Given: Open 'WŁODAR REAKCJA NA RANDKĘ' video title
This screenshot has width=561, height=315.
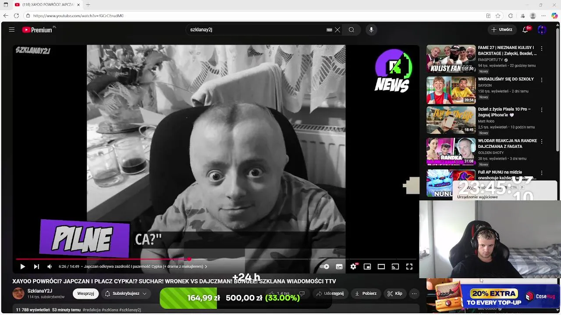Looking at the screenshot, I should [x=507, y=143].
